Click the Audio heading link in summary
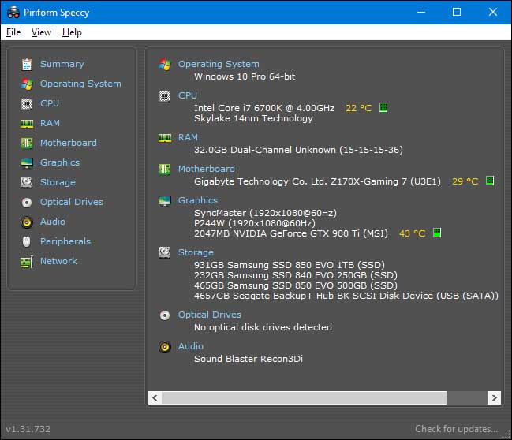Image resolution: width=512 pixels, height=440 pixels. click(190, 346)
